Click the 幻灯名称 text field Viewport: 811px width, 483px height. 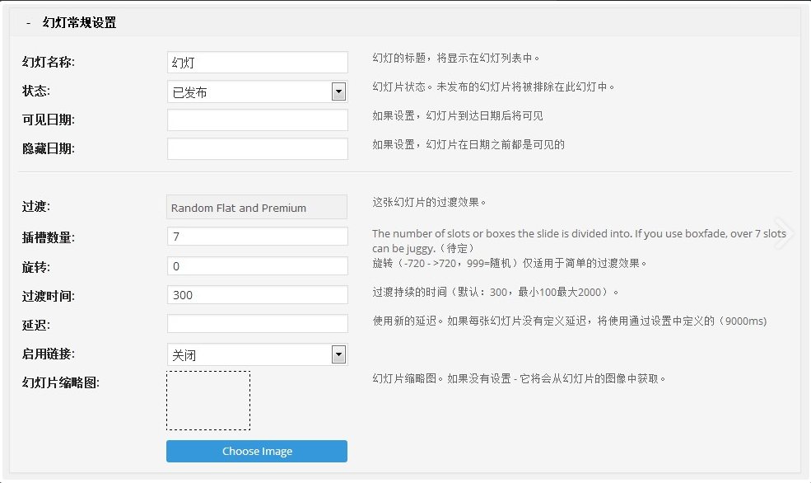point(257,62)
